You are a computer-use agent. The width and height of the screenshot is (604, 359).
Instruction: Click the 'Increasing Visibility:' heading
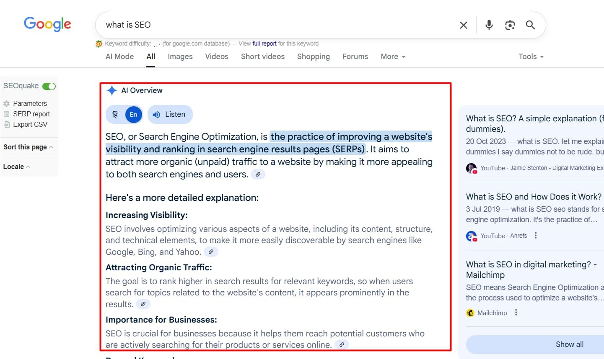[147, 215]
